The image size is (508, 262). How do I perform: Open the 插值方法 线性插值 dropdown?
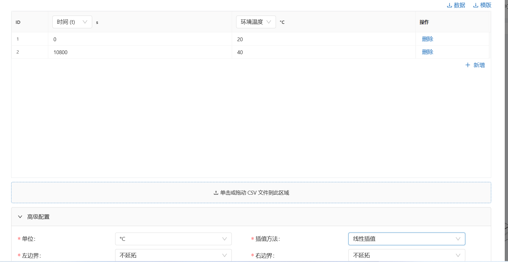(x=407, y=239)
